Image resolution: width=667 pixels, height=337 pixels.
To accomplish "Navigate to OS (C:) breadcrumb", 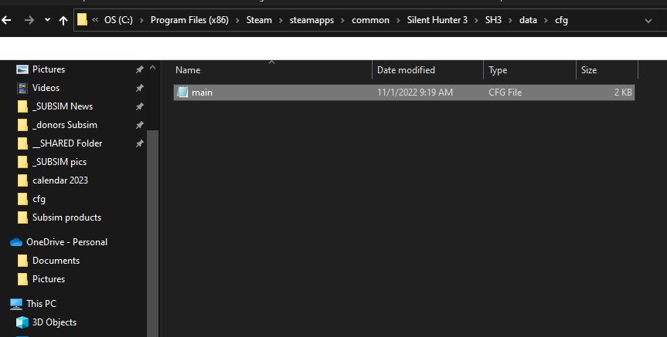I will tap(118, 20).
